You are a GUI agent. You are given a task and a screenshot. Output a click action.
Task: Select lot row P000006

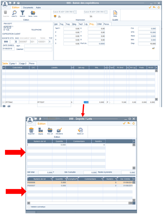tap(80, 183)
